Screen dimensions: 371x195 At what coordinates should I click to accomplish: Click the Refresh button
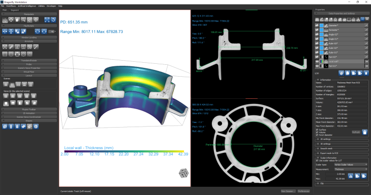pos(356,132)
